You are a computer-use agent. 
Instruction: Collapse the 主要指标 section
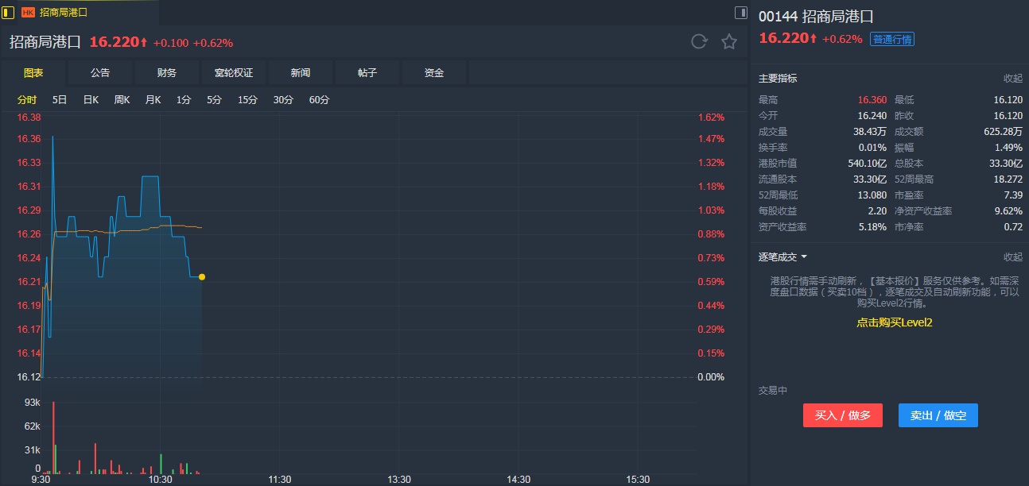[1012, 79]
